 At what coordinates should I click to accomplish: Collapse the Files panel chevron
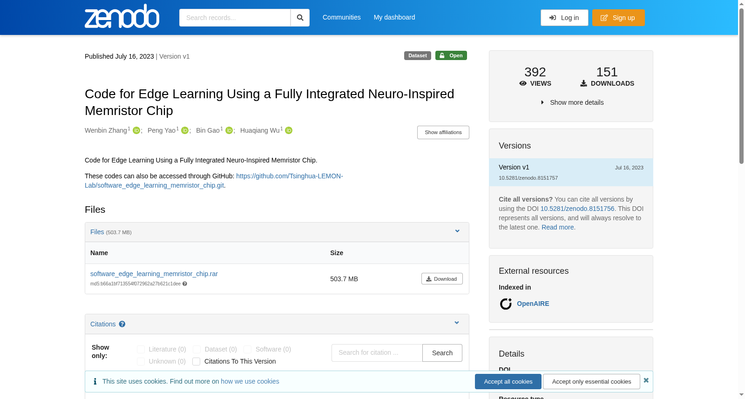click(457, 231)
